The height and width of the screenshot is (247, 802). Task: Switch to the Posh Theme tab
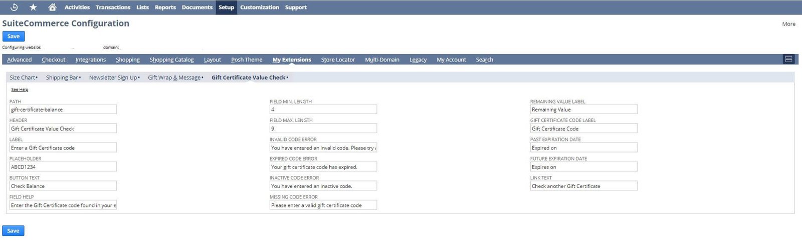247,59
